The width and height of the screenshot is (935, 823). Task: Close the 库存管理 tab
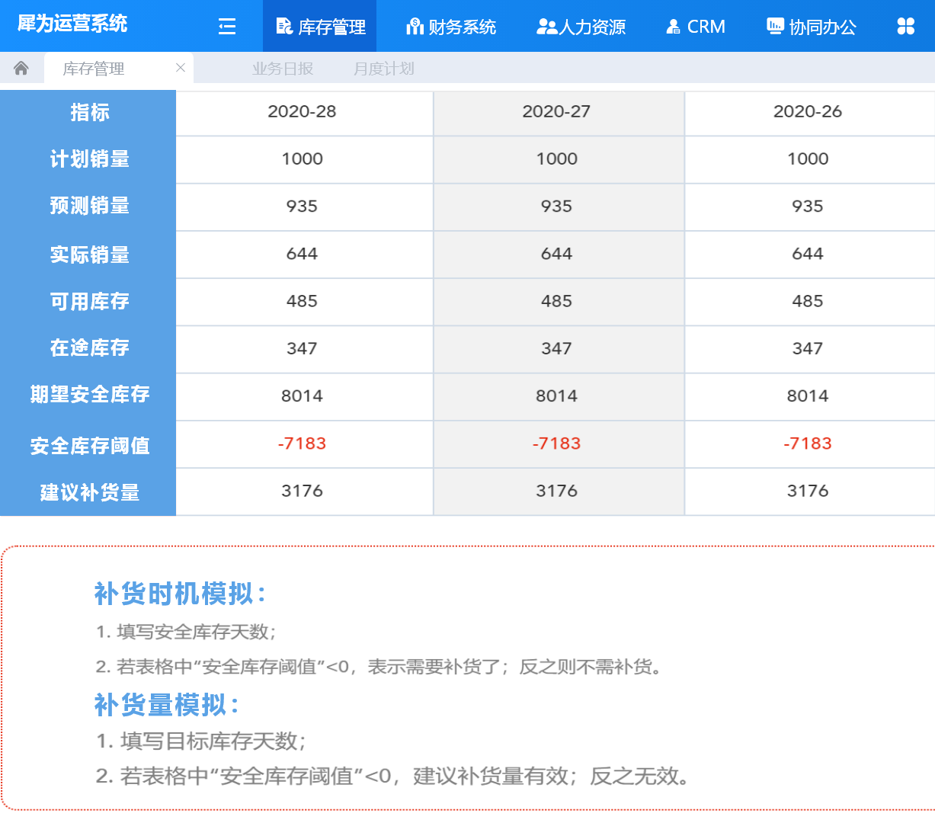tap(181, 68)
